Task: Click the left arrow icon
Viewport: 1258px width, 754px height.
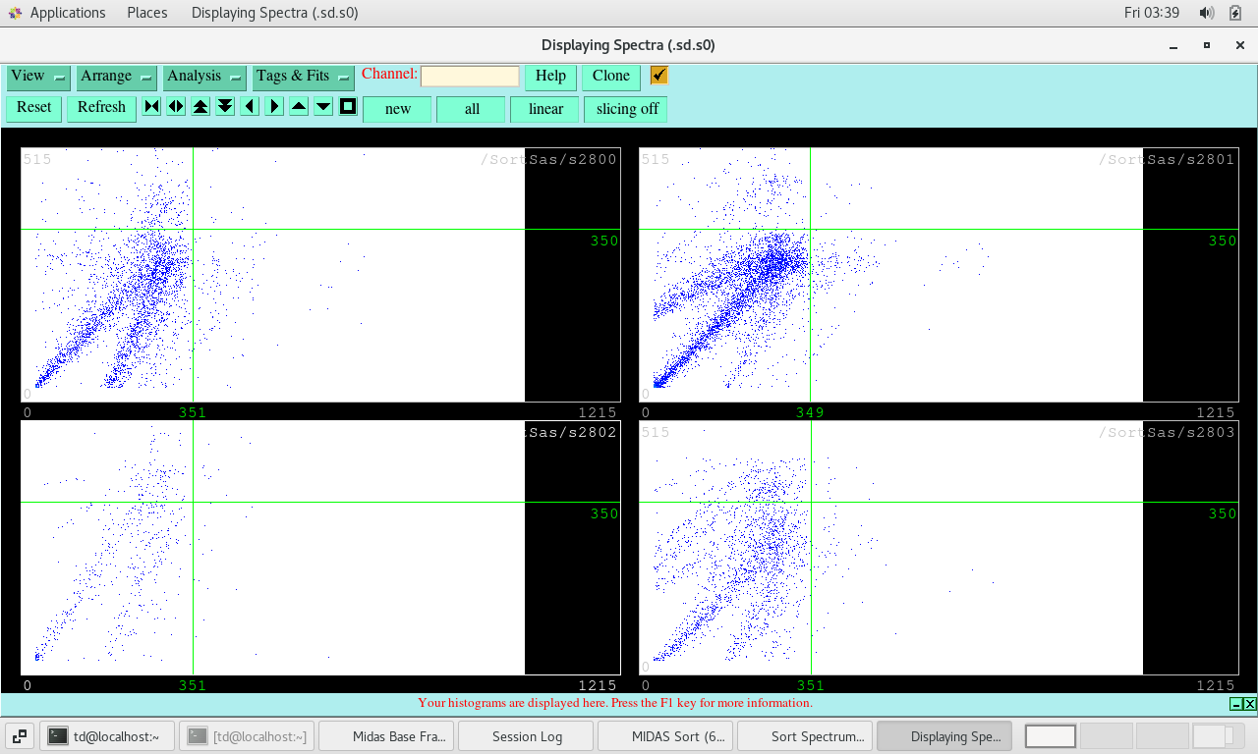Action: 250,107
